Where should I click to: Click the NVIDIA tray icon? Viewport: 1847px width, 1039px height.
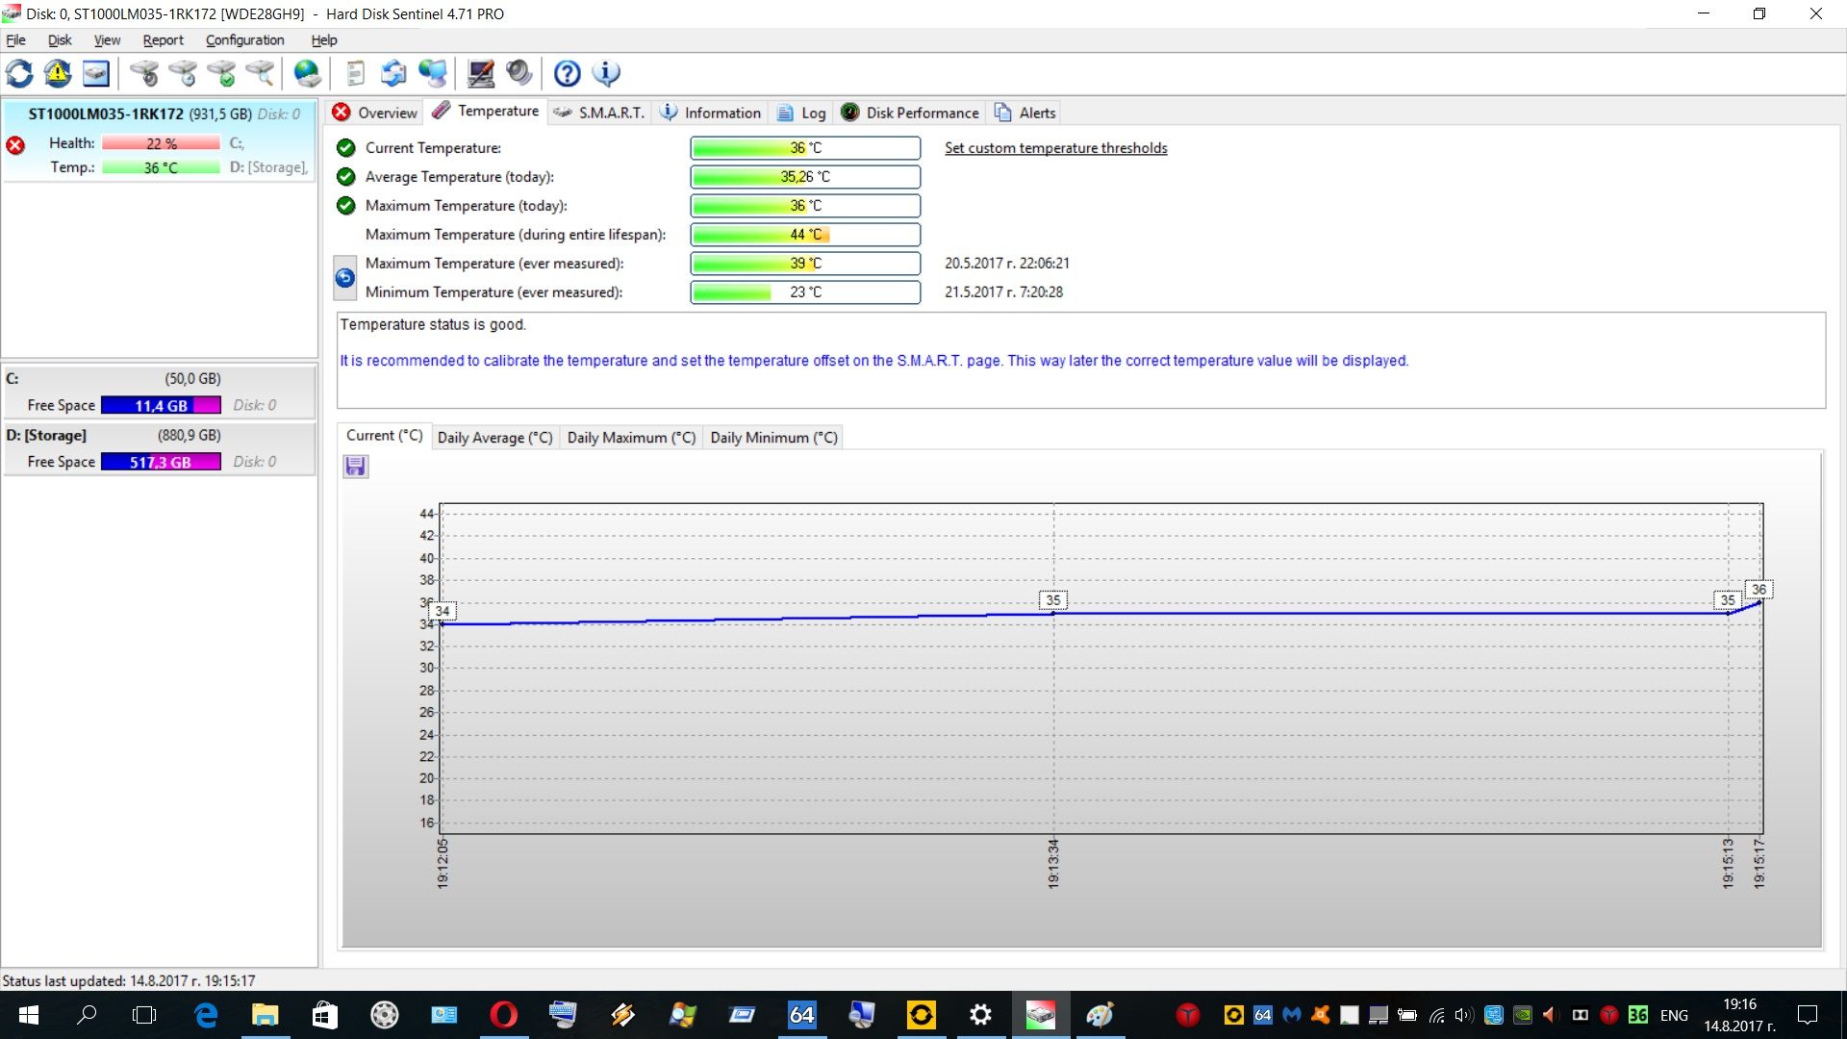pos(1523,1015)
